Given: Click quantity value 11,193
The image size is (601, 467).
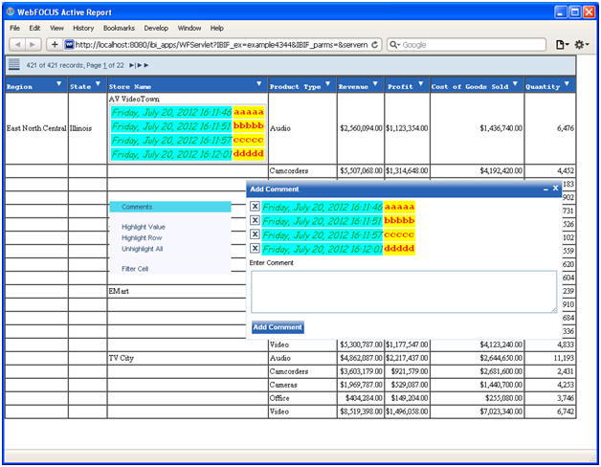Looking at the screenshot, I should 564,358.
